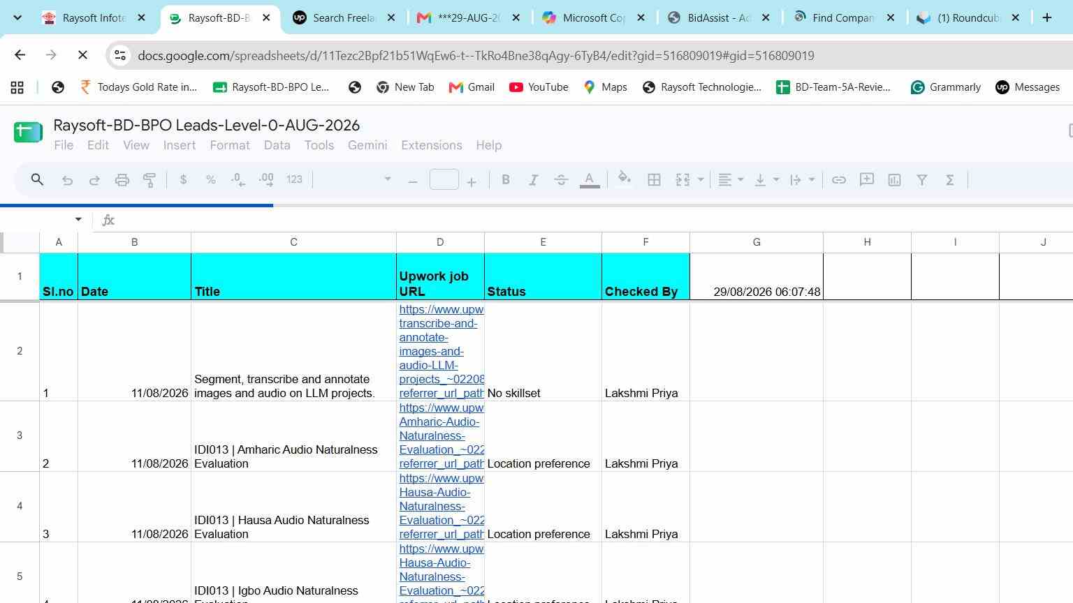Open the insert chart icon
The height and width of the screenshot is (603, 1073).
[894, 180]
